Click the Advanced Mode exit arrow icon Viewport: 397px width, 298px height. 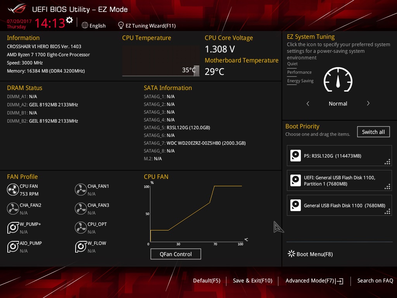click(x=339, y=281)
